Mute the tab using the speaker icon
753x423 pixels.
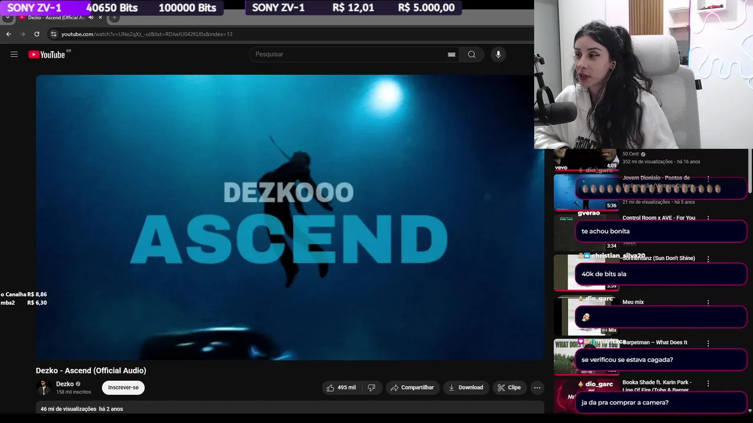click(x=91, y=18)
